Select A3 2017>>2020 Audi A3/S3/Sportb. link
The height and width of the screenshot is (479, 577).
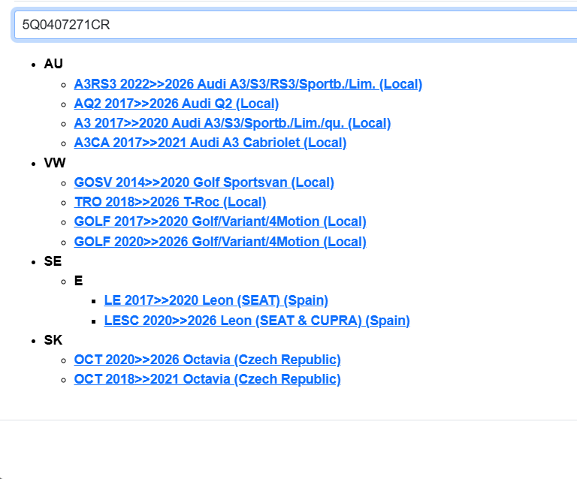tap(232, 123)
